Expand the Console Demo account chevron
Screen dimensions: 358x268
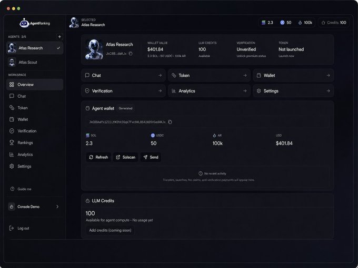pos(57,207)
